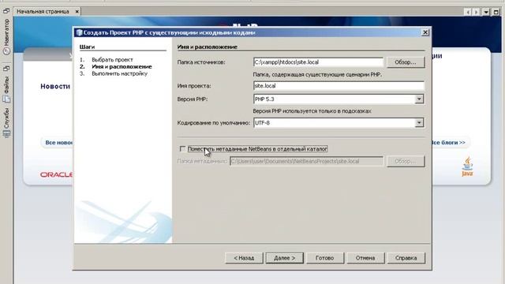Screen dimensions: 505x284
Task: Open the editor documents list dropdown
Action: tap(486, 13)
